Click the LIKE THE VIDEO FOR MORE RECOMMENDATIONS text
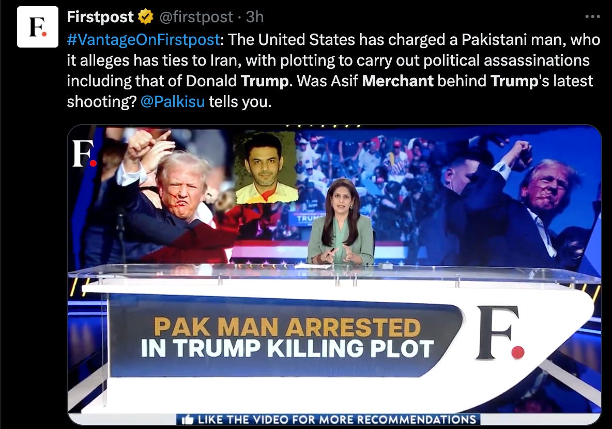This screenshot has width=612, height=429. pyautogui.click(x=337, y=420)
